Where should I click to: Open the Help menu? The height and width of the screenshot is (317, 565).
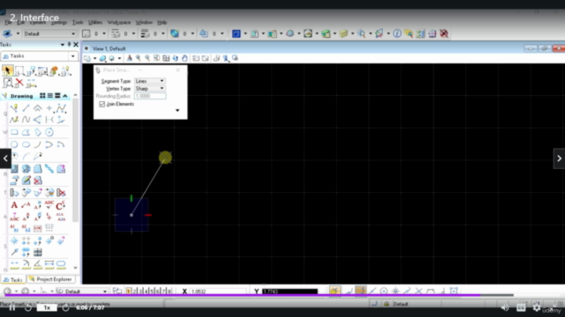click(162, 22)
